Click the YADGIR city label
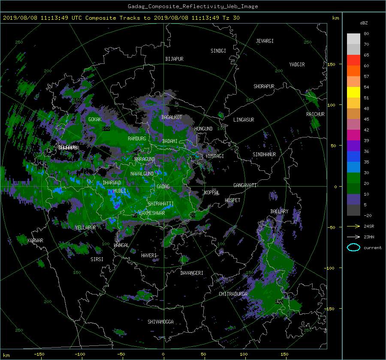The width and height of the screenshot is (386, 360). coord(297,64)
